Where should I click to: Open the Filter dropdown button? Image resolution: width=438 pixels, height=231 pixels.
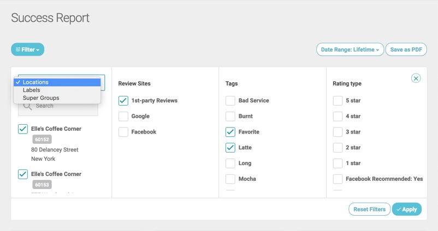(x=27, y=50)
